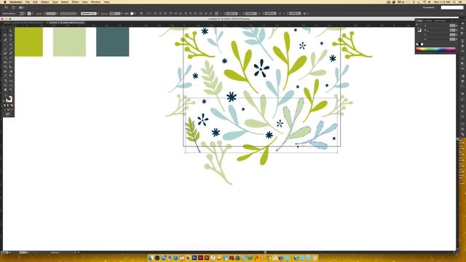Switch to the Untitled-2 document tab

point(66,23)
